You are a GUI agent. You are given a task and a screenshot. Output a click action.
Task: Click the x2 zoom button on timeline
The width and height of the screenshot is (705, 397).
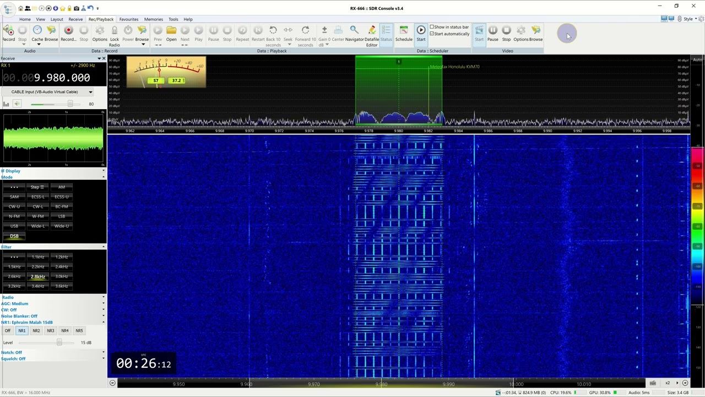(x=668, y=383)
